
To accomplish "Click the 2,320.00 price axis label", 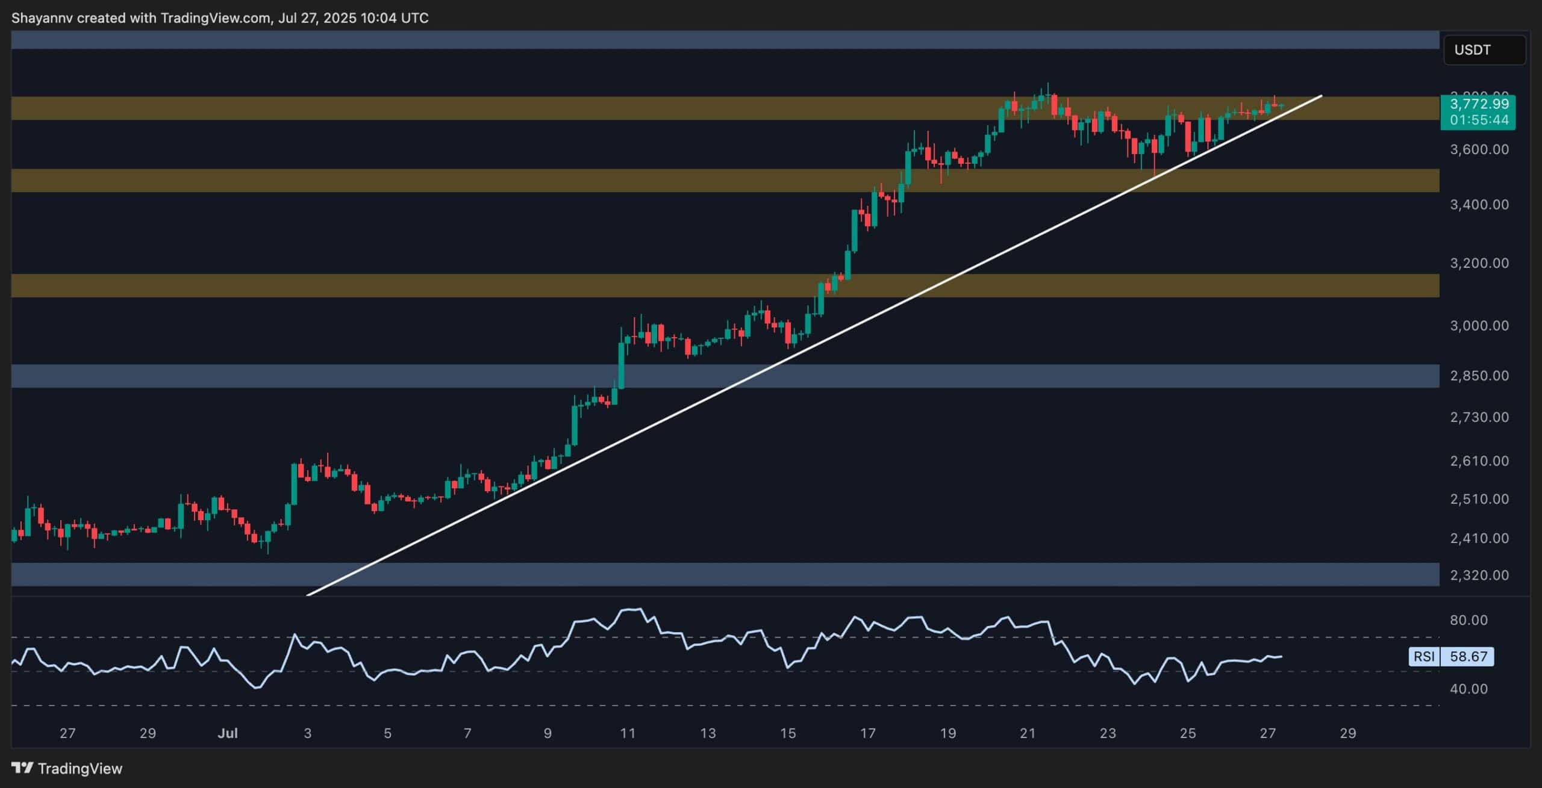I will tap(1479, 575).
